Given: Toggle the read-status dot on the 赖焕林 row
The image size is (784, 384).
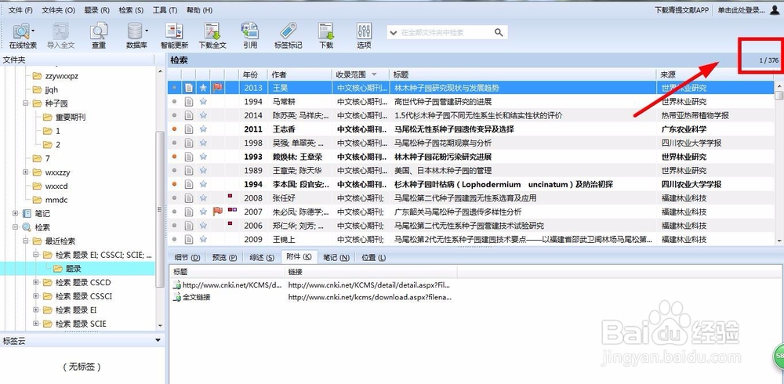Looking at the screenshot, I should [174, 157].
